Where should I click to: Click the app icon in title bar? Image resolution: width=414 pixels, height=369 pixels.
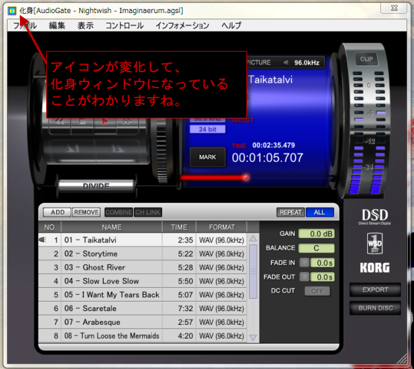(x=12, y=11)
